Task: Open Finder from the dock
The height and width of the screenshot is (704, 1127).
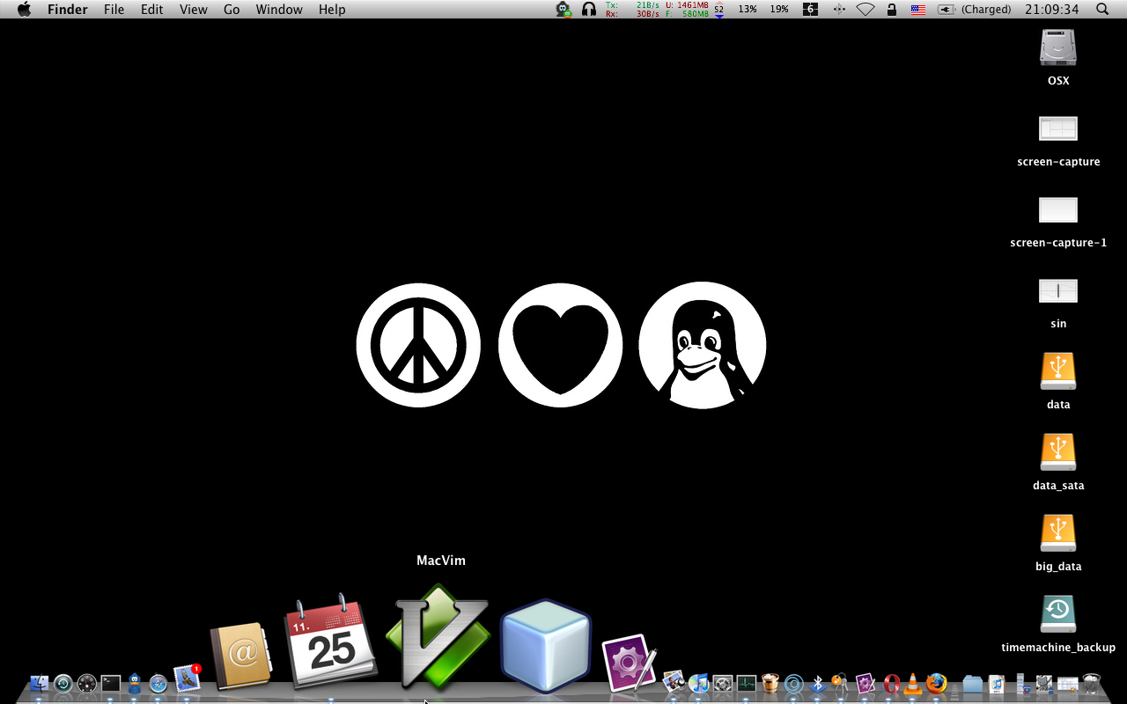Action: 39,683
